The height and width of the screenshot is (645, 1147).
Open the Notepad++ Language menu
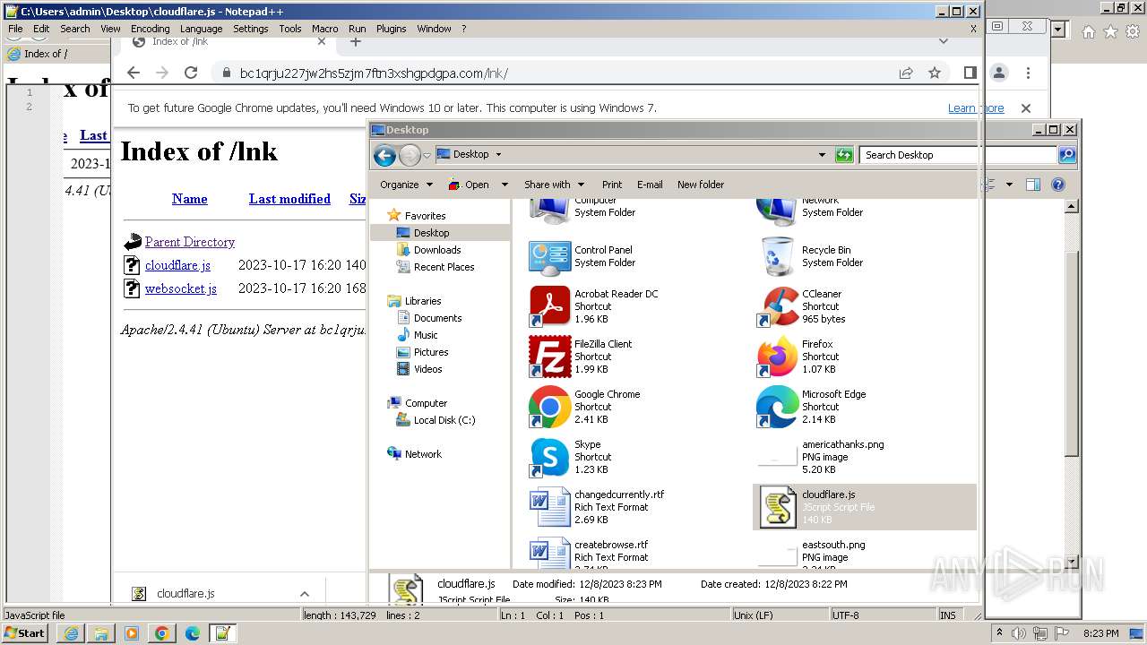201,29
